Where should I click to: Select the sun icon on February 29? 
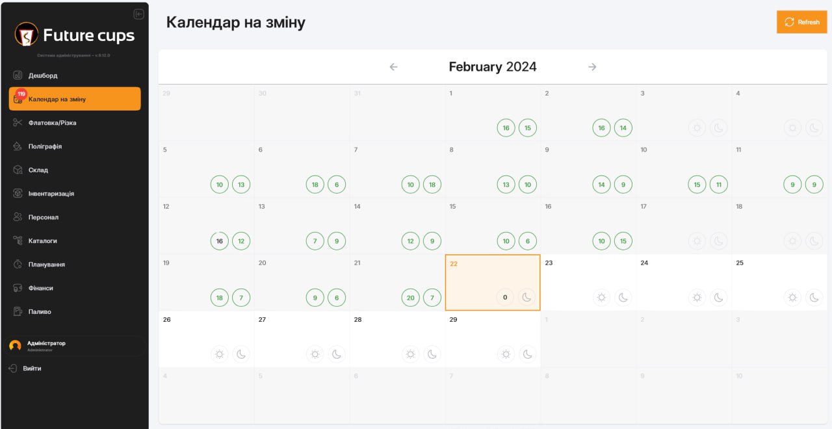pos(506,354)
